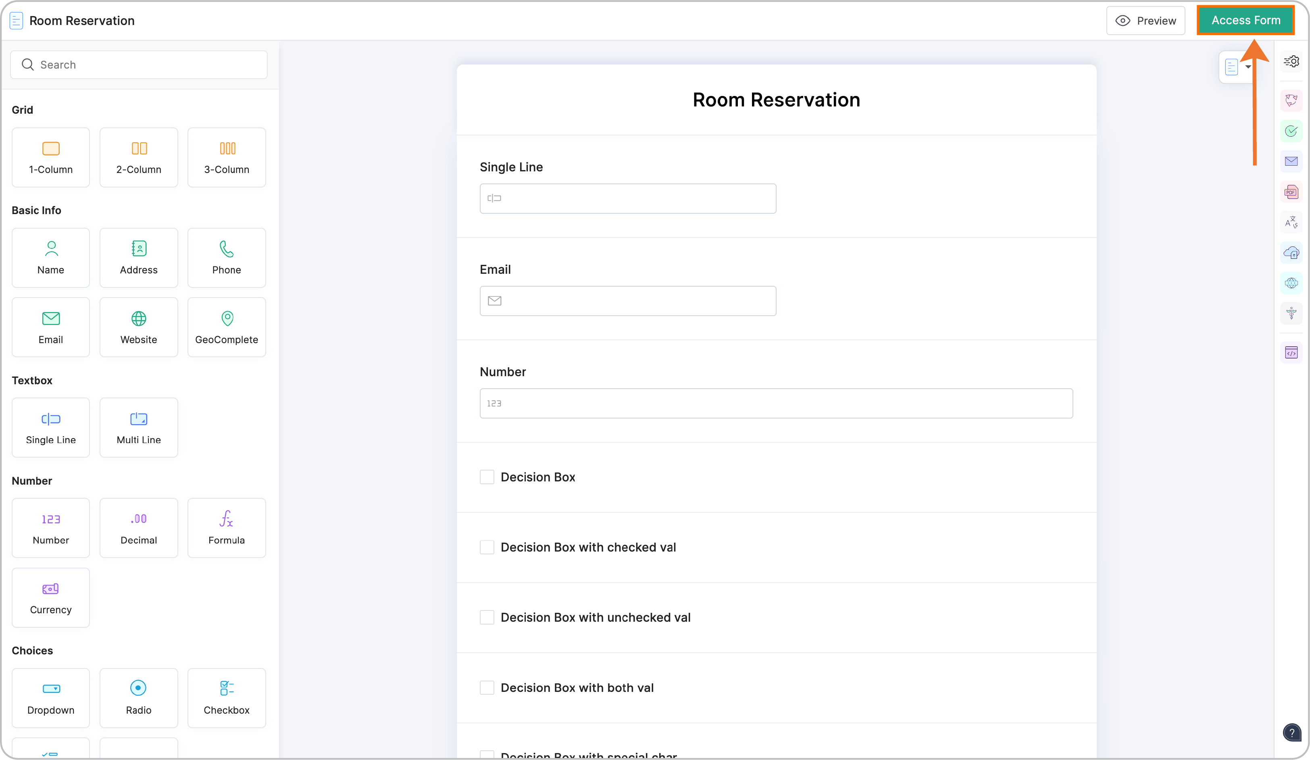Toggle the Decision Box checkbox
Image resolution: width=1310 pixels, height=760 pixels.
[x=487, y=477]
